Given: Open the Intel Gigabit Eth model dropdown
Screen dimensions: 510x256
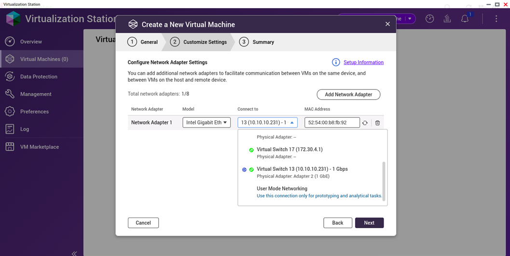Looking at the screenshot, I should (x=207, y=122).
